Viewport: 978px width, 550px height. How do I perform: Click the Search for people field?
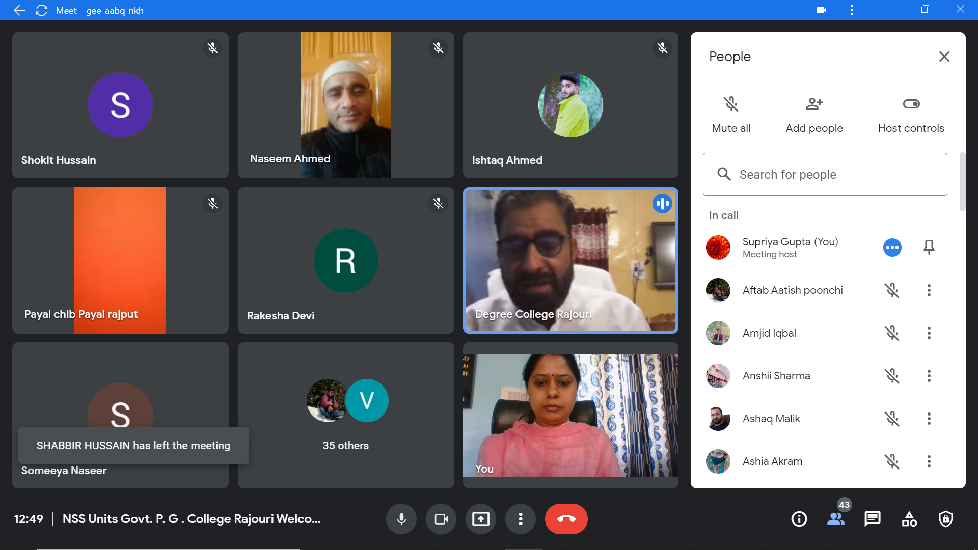tap(825, 174)
